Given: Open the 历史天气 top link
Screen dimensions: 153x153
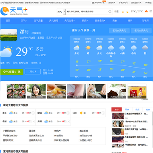Looking at the screenshot, I should [112, 3].
